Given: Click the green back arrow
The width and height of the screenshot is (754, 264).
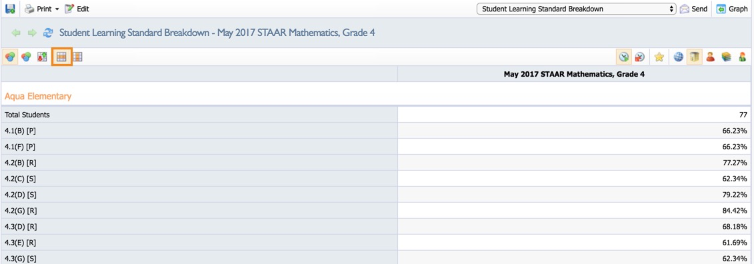Looking at the screenshot, I should [x=17, y=33].
